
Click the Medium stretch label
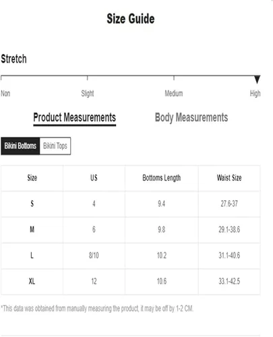(x=174, y=93)
